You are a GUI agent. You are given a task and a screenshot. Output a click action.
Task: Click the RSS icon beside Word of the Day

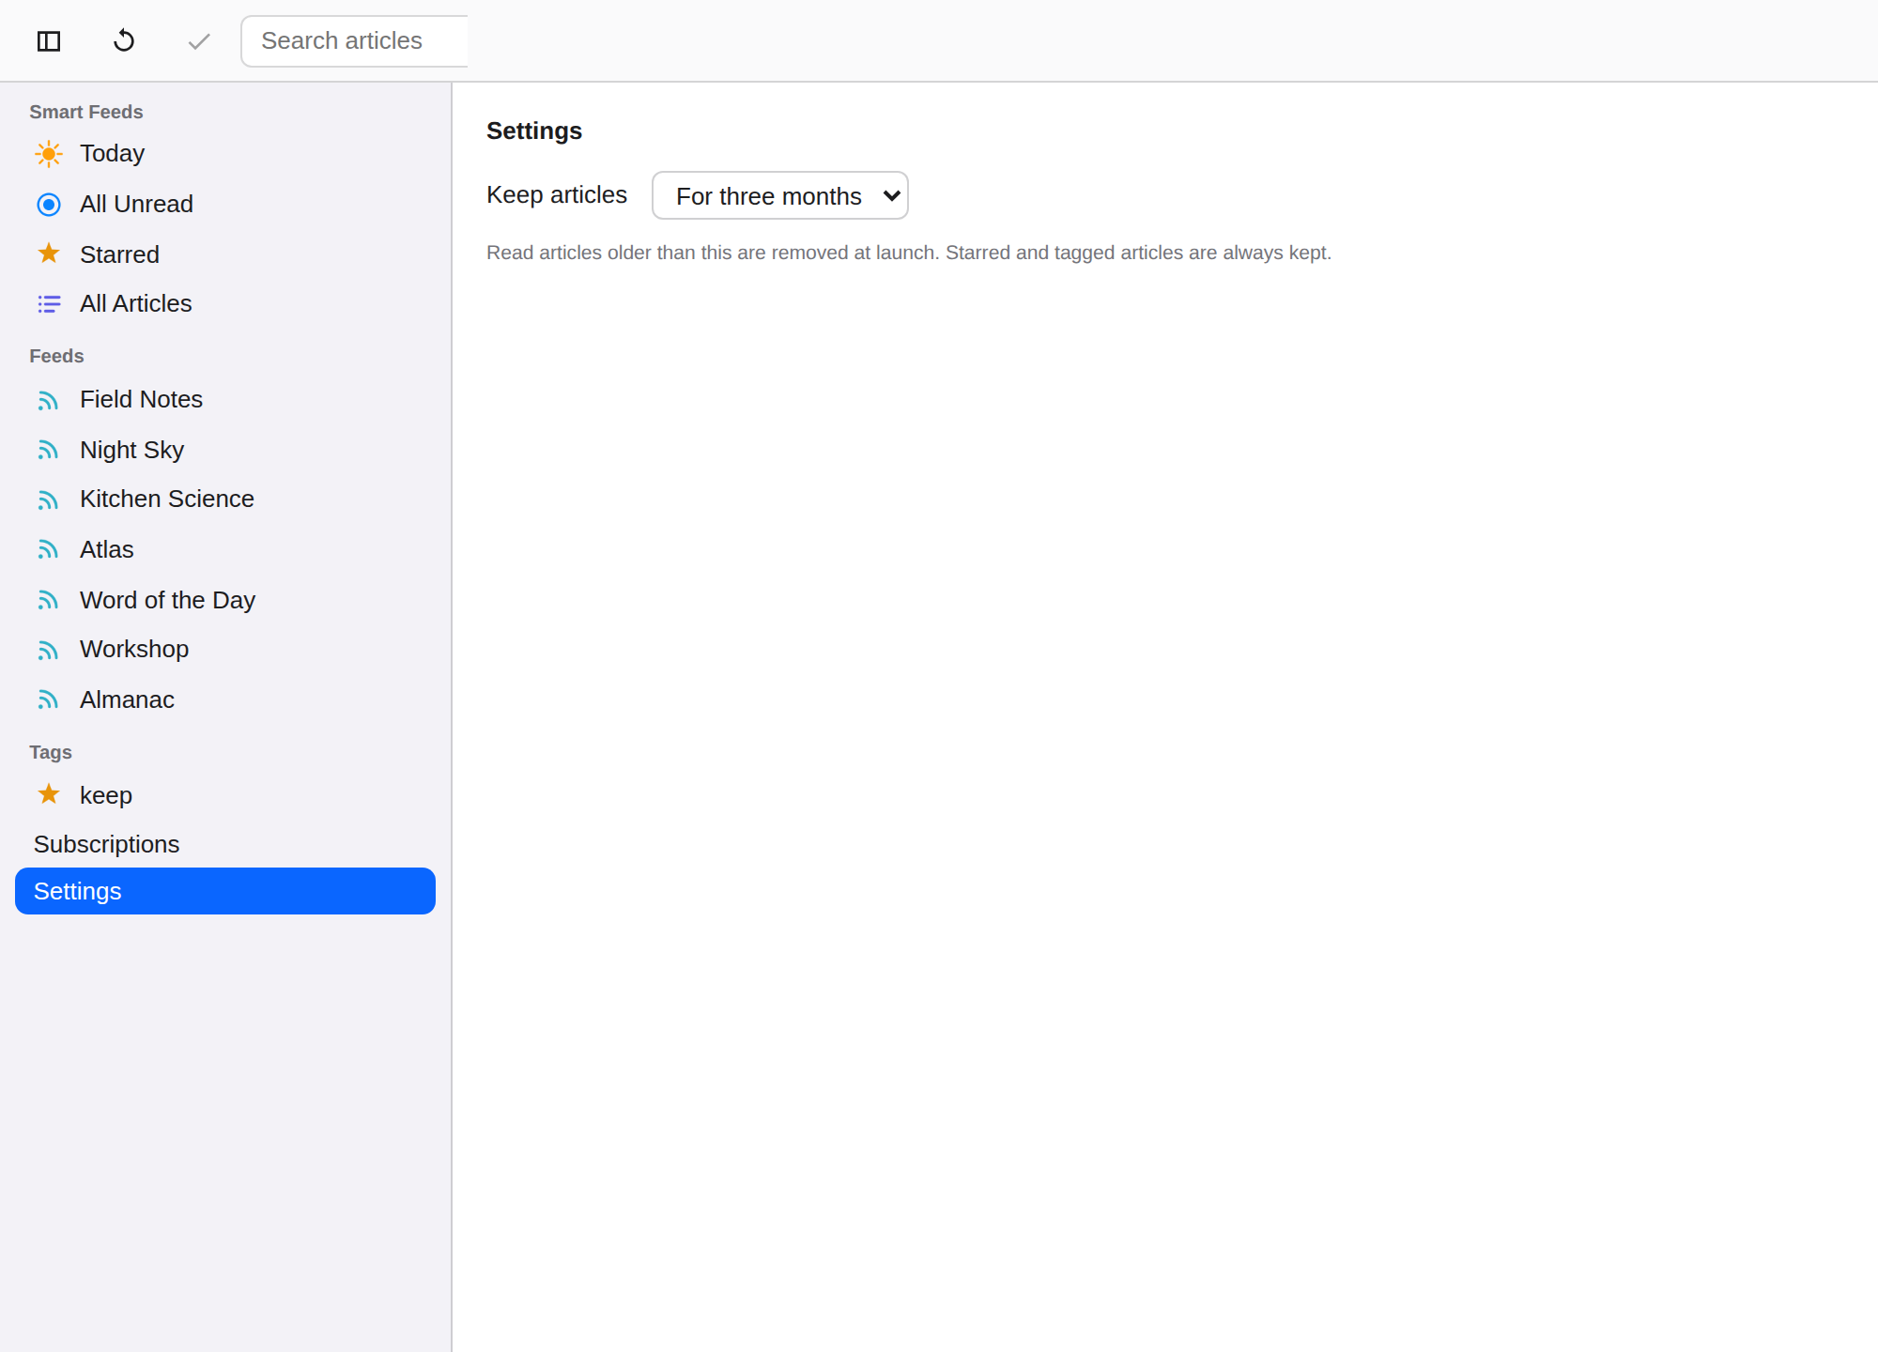[x=49, y=601]
